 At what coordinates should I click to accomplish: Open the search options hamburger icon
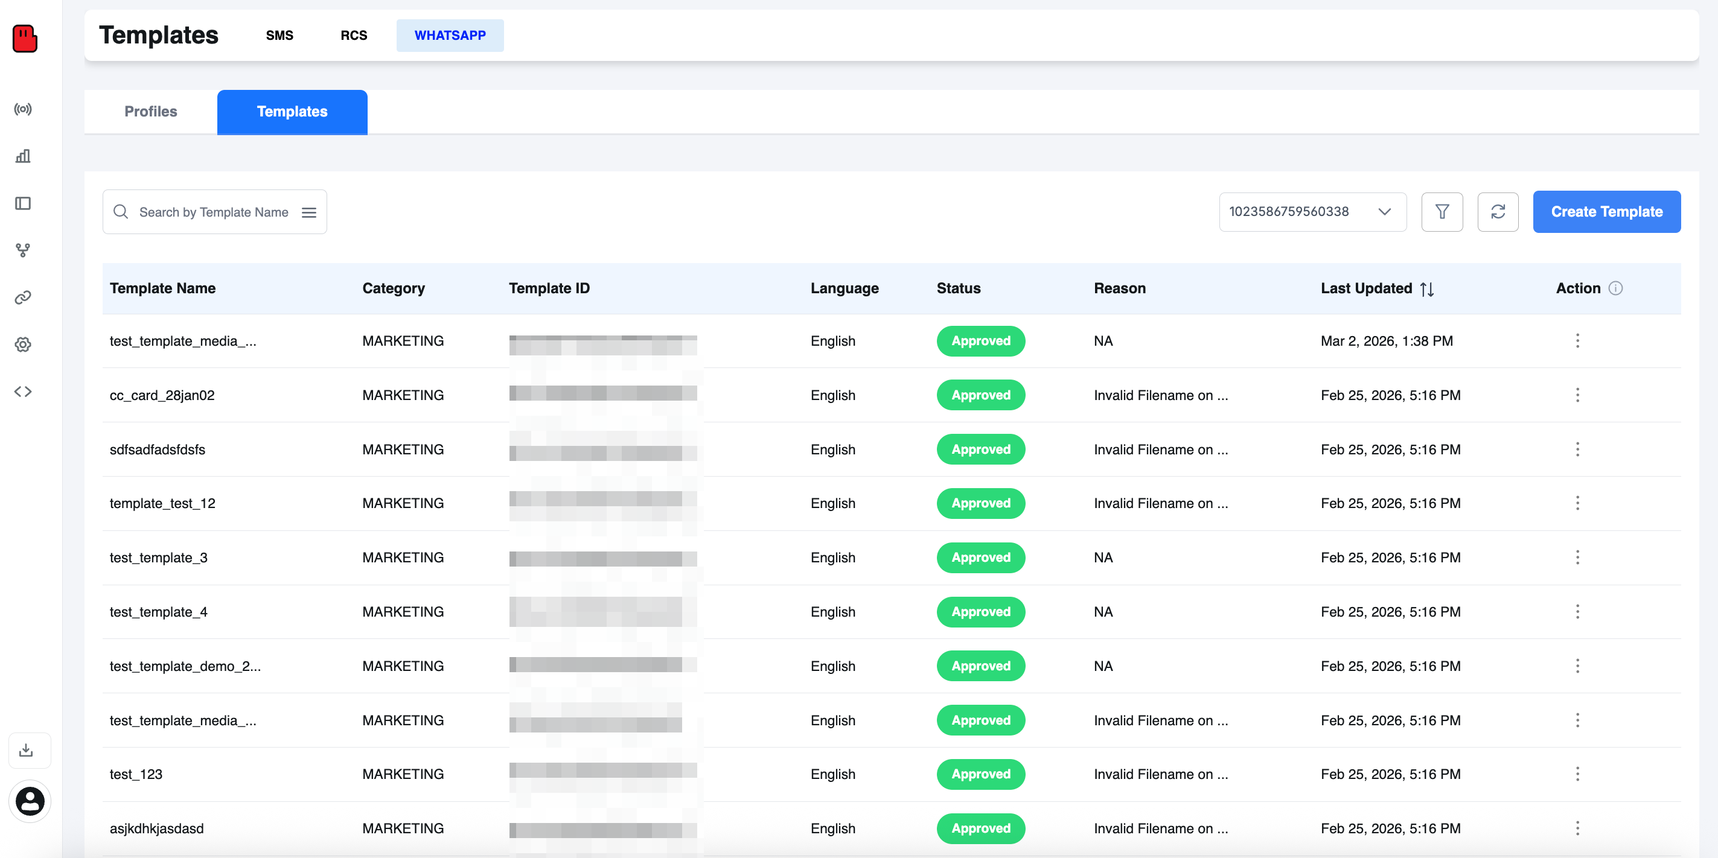click(x=309, y=212)
